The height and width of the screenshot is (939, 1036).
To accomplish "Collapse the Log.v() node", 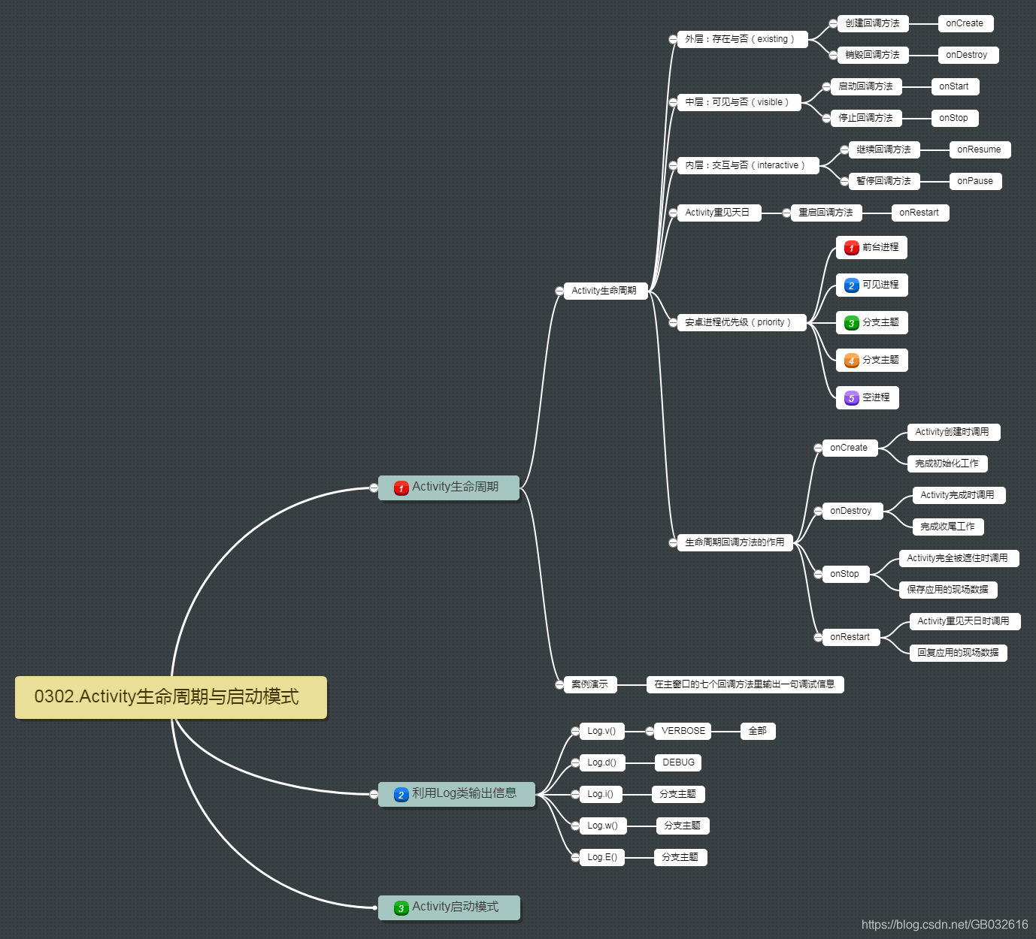I will (x=575, y=731).
